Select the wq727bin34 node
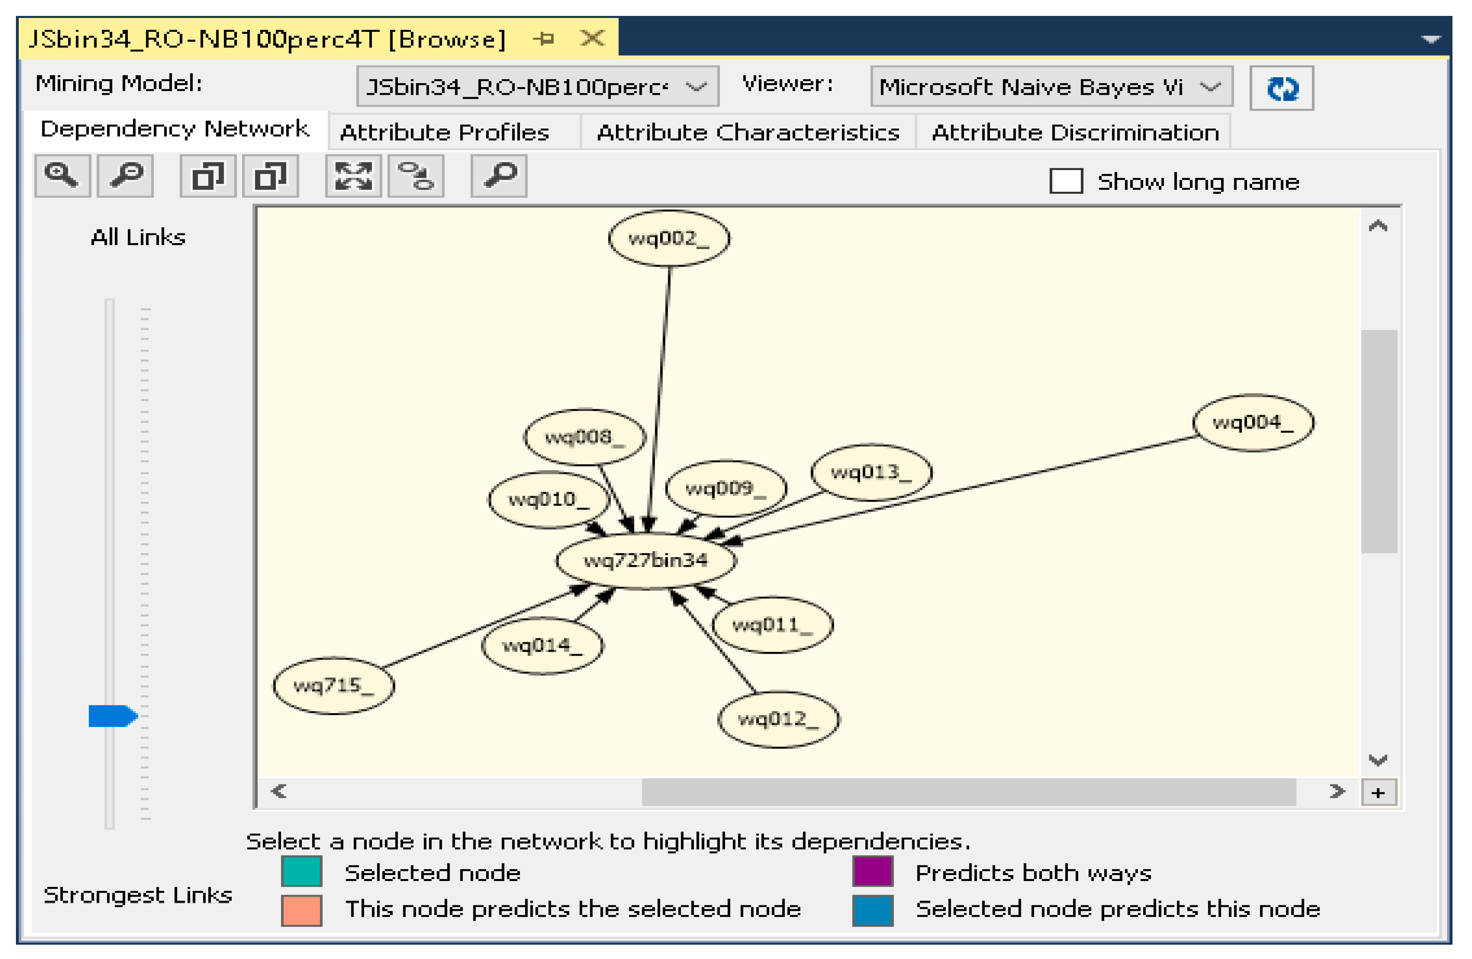This screenshot has width=1472, height=959. [645, 561]
